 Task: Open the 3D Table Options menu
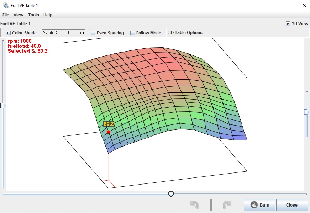185,33
